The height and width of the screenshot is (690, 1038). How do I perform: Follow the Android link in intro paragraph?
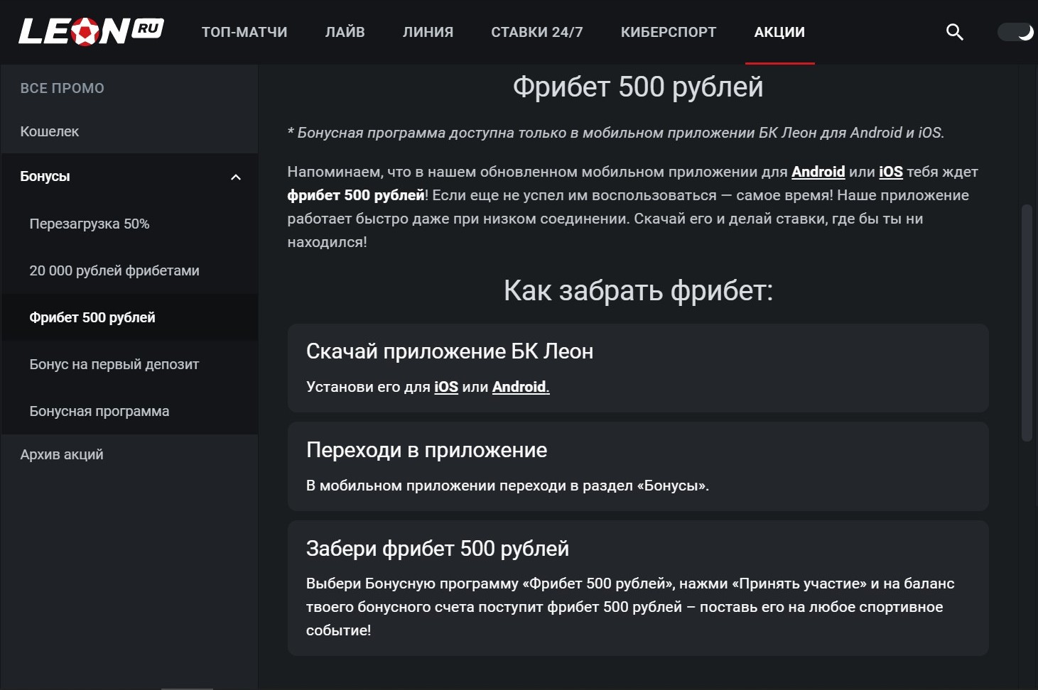(x=818, y=172)
